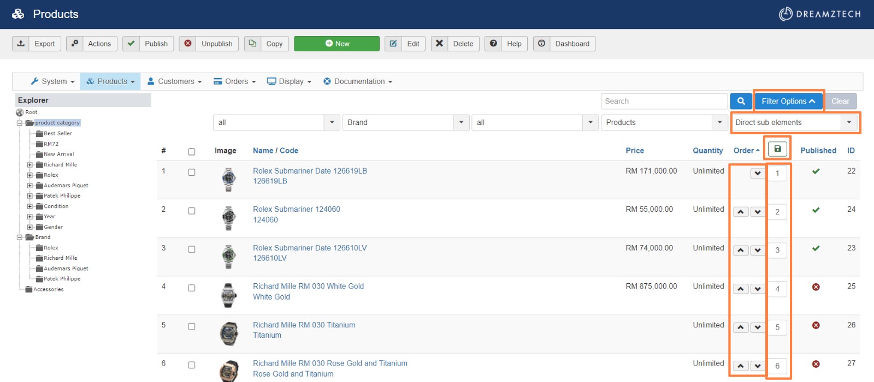The width and height of the screenshot is (874, 382).
Task: Move Rolex Submariner 124060 down
Action: pyautogui.click(x=758, y=212)
